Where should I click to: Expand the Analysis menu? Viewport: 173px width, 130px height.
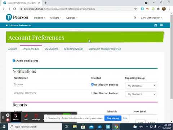tap(56, 18)
